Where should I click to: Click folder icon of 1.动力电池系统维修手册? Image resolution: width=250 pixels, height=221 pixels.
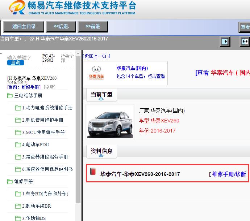pos(18,108)
